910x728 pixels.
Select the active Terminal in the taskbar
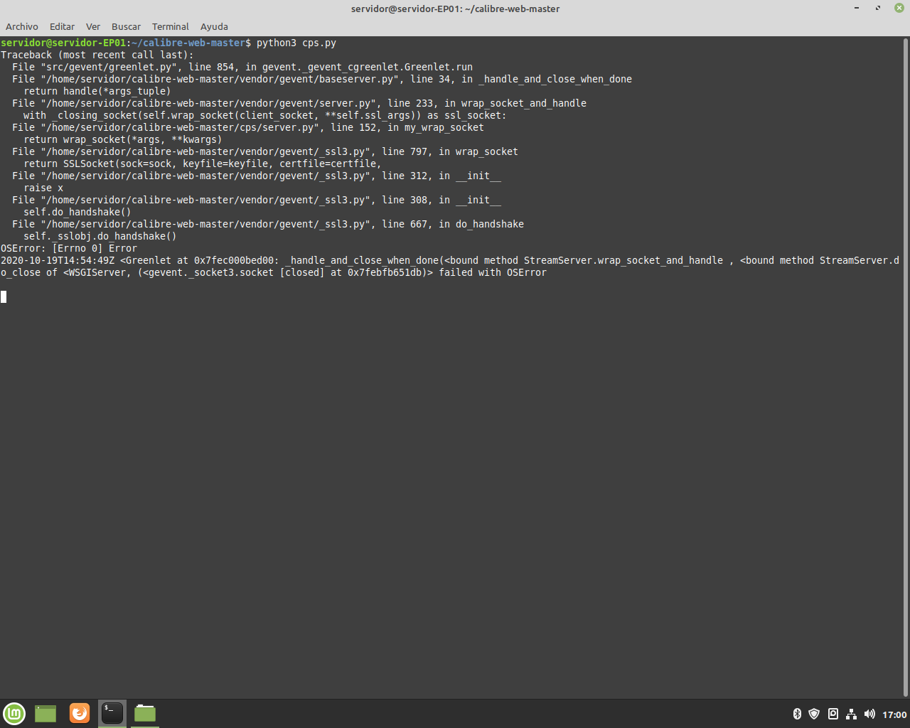click(x=112, y=713)
